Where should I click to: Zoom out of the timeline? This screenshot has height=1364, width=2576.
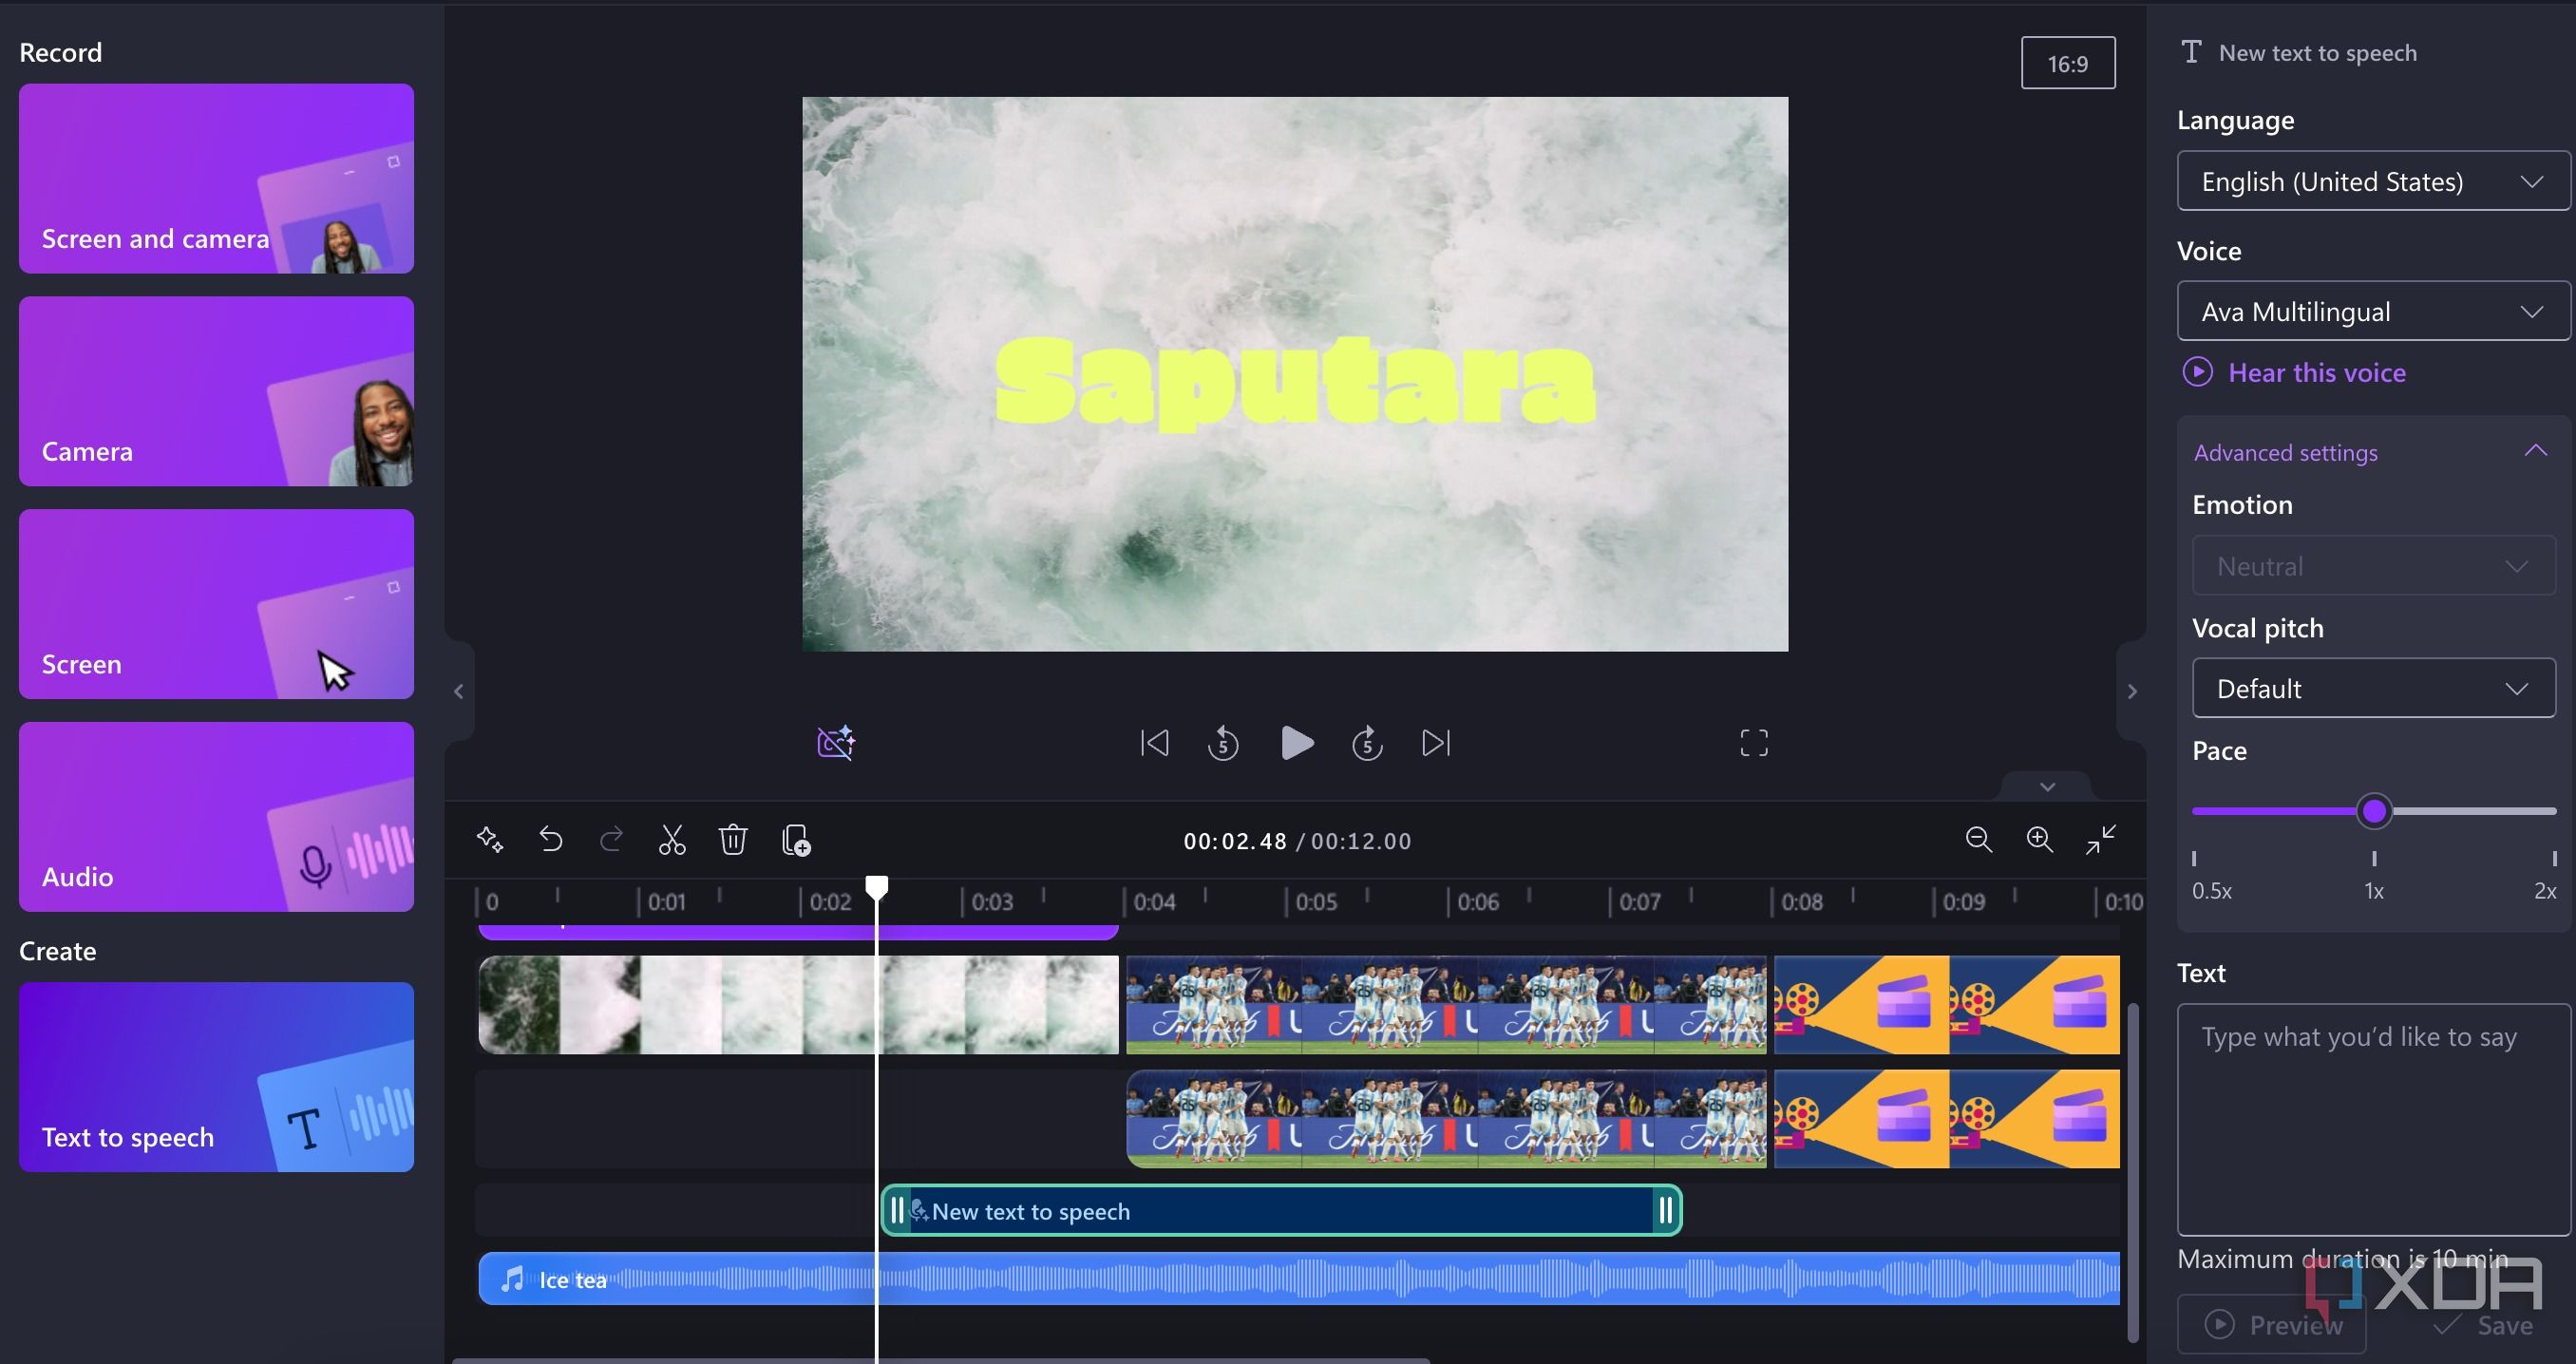1979,840
